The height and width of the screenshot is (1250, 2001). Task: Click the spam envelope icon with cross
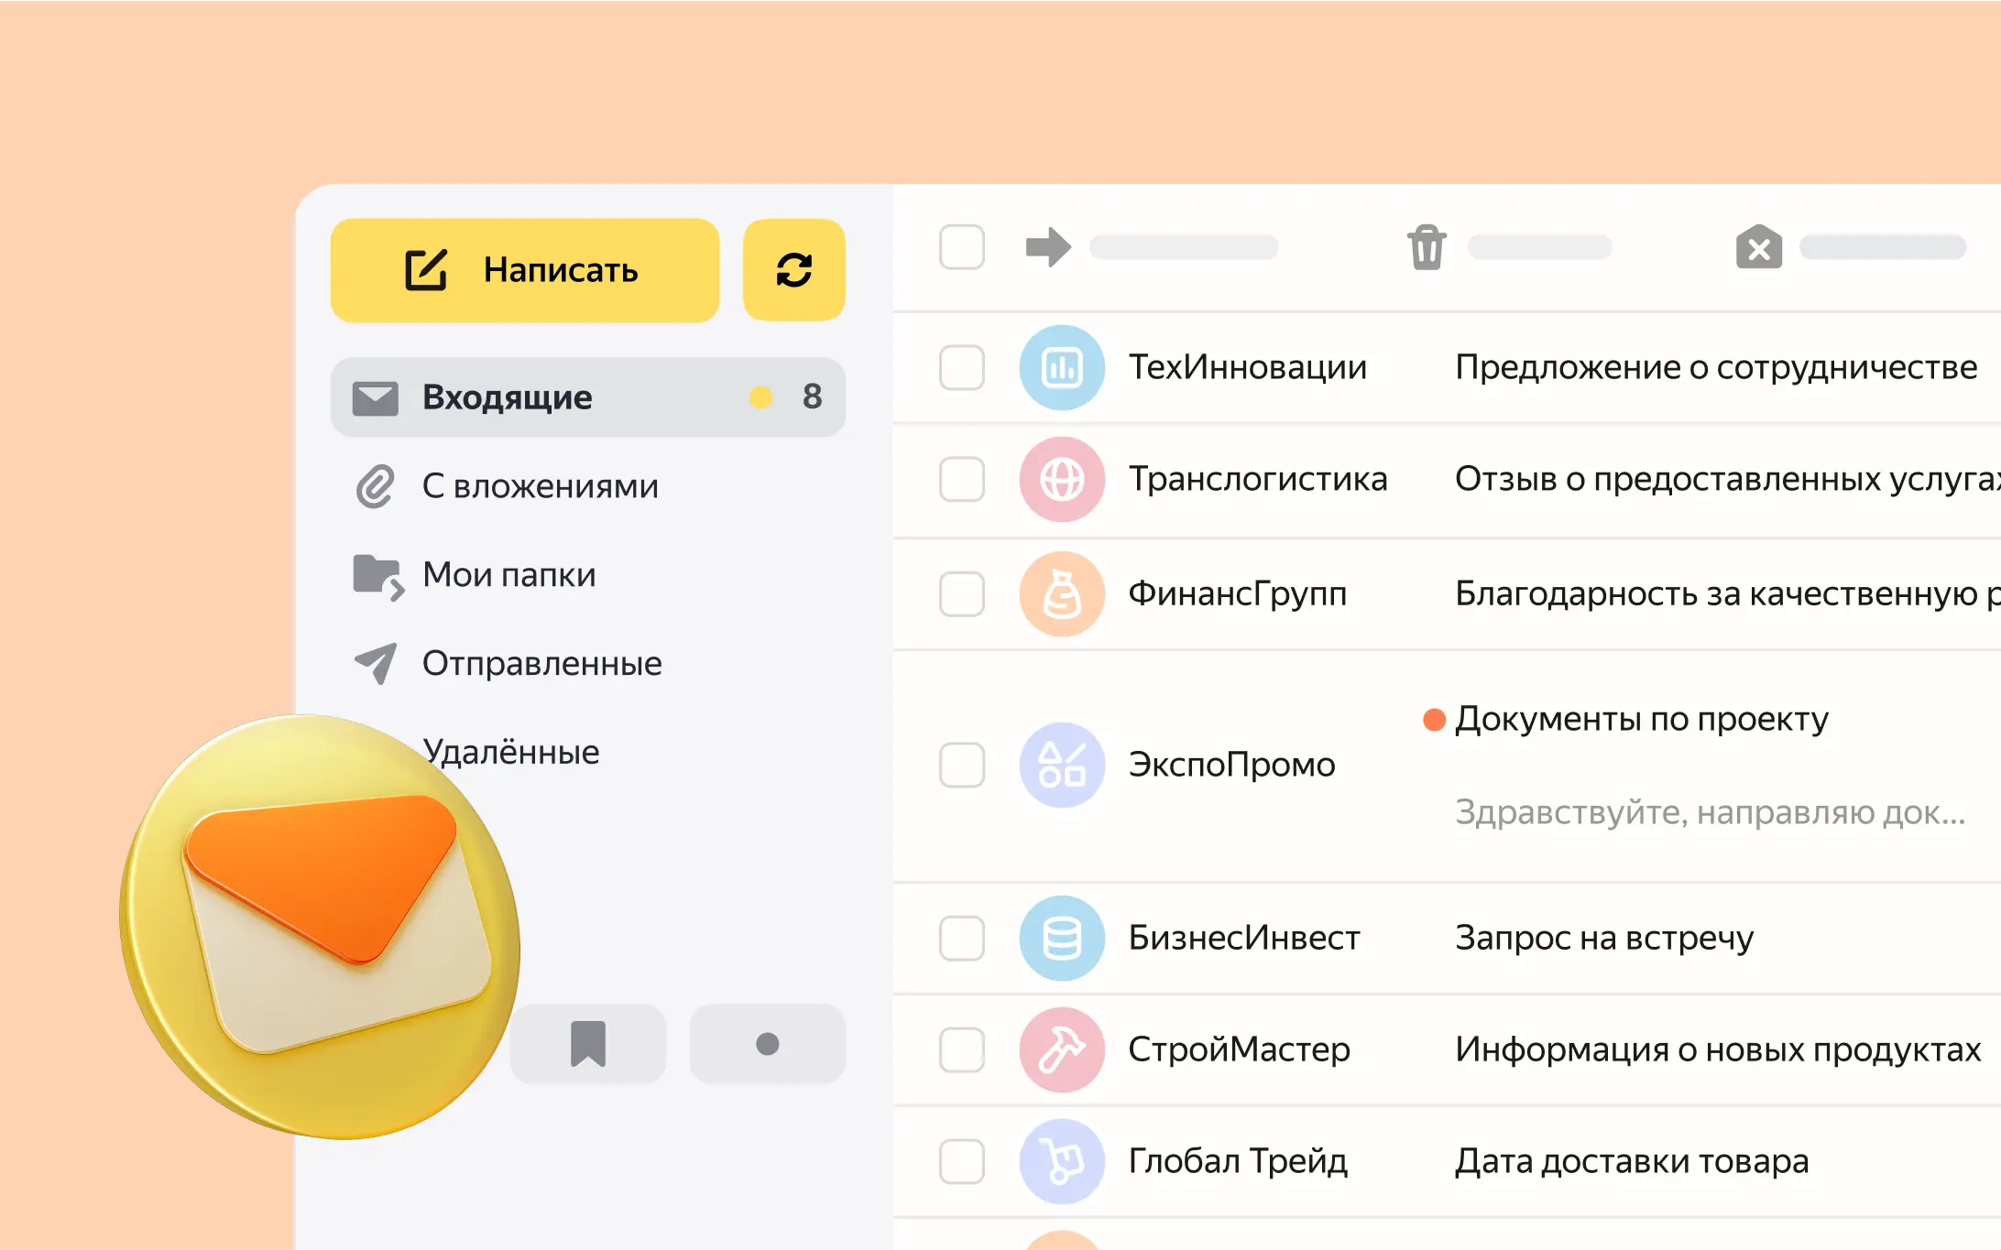(x=1758, y=247)
